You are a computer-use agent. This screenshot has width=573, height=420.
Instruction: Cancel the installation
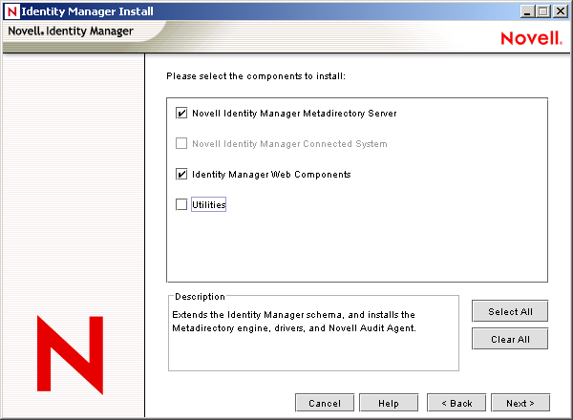coord(325,403)
